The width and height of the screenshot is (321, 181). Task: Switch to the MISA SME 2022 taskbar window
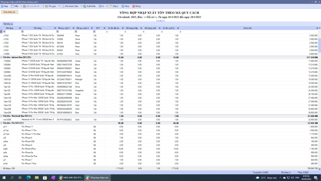pos(71,178)
